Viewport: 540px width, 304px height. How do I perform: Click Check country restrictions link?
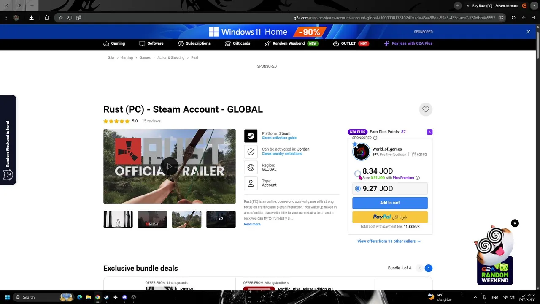click(282, 154)
